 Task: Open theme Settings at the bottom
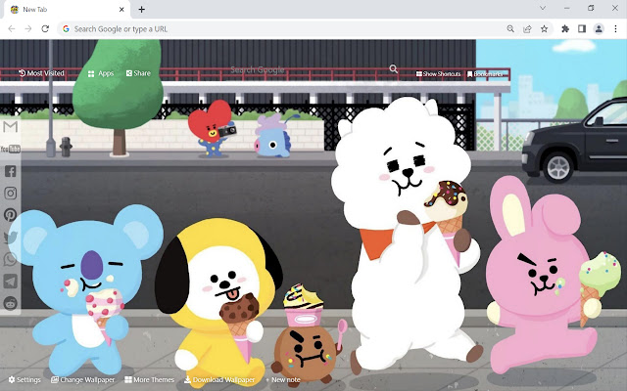pos(24,379)
